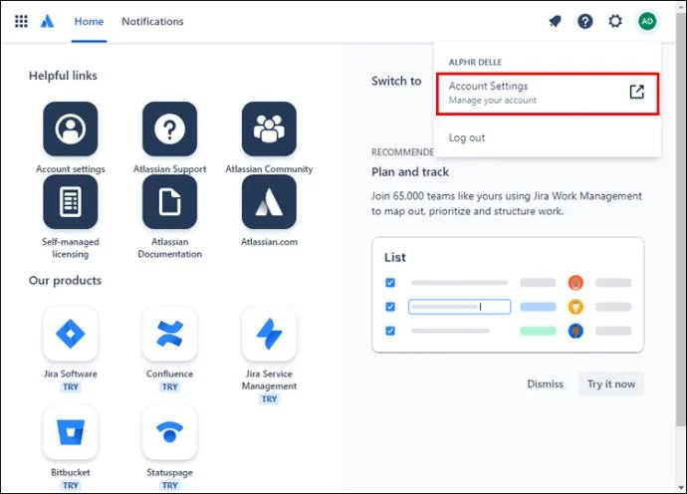This screenshot has height=494, width=687.
Task: Click the Our products heading
Action: (65, 281)
